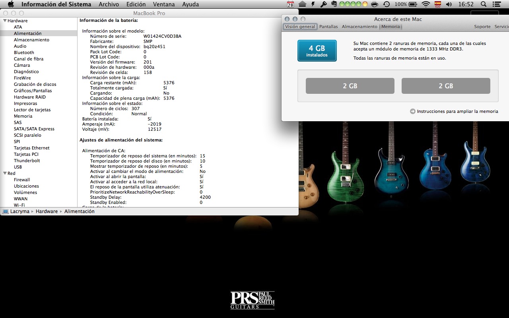Viewport: 509px width, 318px height.
Task: Select Lector de tarjetas in the sidebar
Action: pos(32,110)
